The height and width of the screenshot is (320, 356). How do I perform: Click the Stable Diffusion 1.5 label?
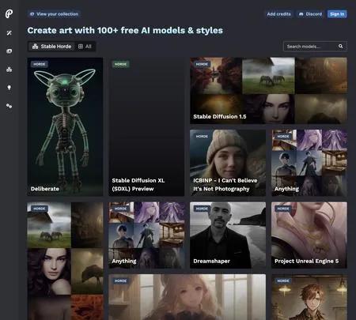point(220,116)
